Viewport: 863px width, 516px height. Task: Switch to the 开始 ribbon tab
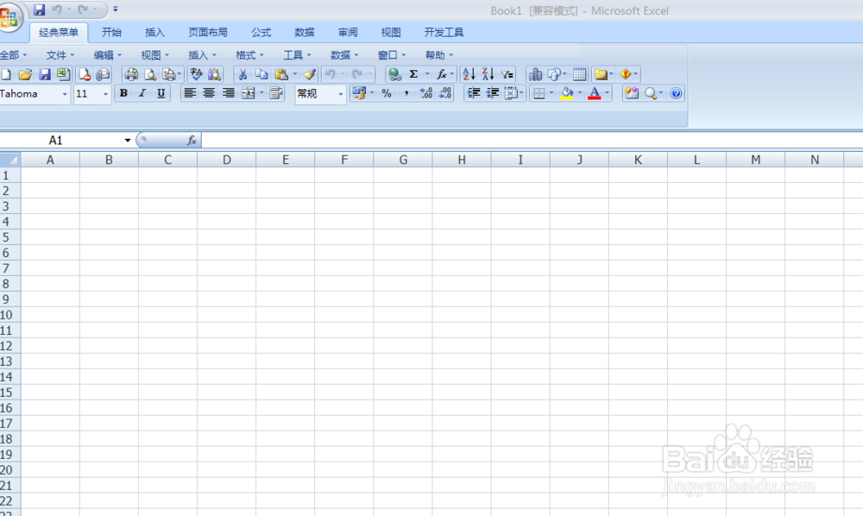click(x=111, y=33)
